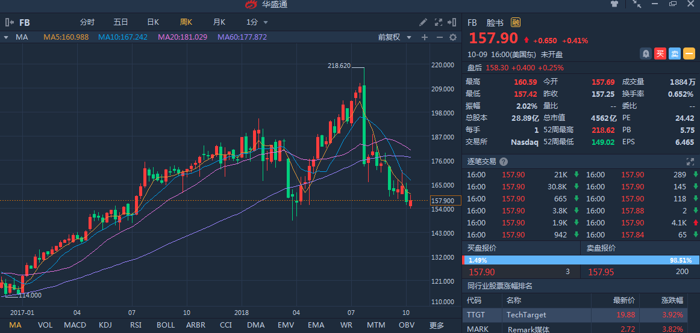Click the MA20:181.029 legend value
The width and height of the screenshot is (700, 333).
click(x=183, y=37)
